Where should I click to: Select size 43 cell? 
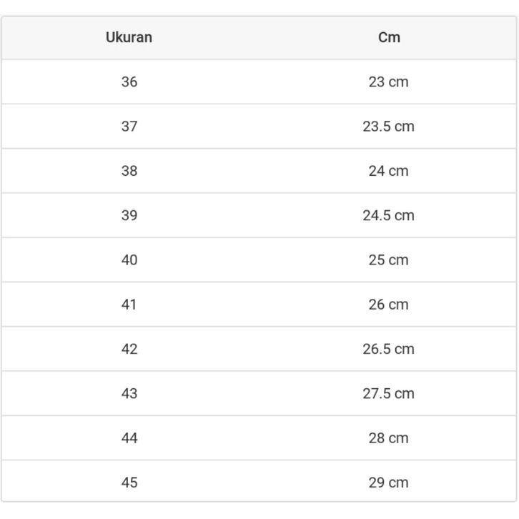[129, 393]
